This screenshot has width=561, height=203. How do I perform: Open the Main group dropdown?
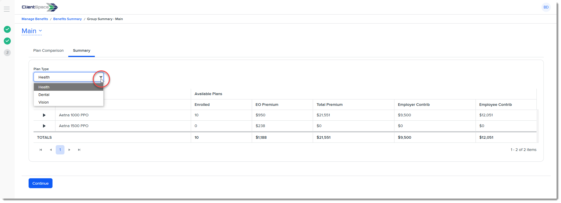tap(32, 31)
